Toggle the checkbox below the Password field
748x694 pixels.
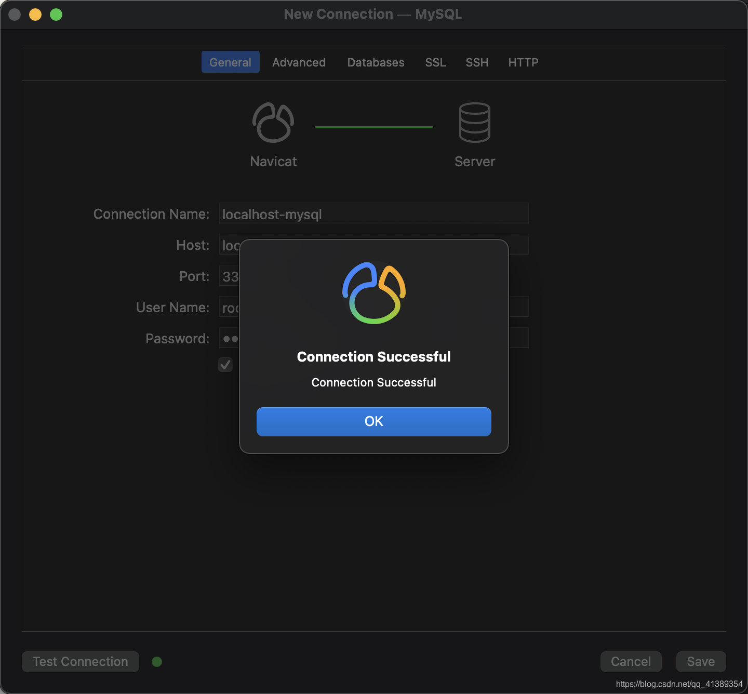[225, 365]
